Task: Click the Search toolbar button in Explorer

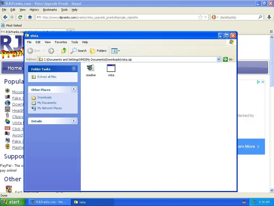Action: click(79, 51)
